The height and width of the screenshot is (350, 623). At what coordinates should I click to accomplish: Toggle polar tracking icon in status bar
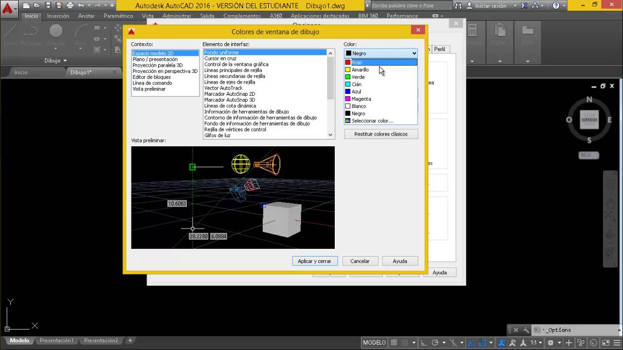[435, 343]
